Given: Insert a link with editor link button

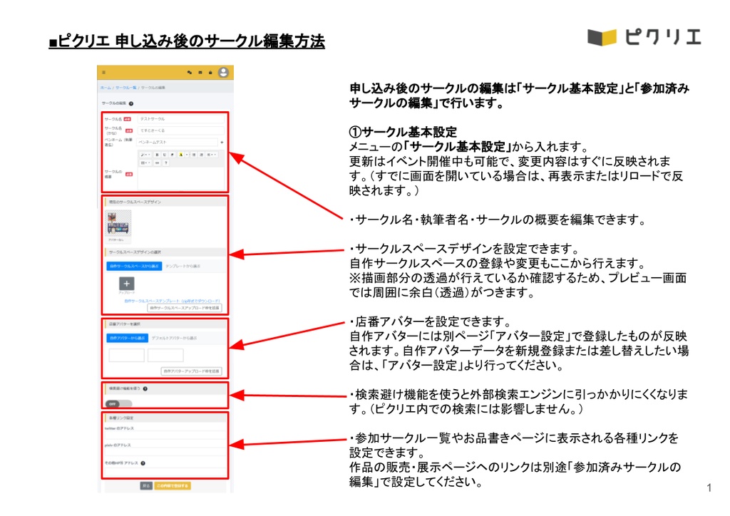Looking at the screenshot, I should coord(157,162).
